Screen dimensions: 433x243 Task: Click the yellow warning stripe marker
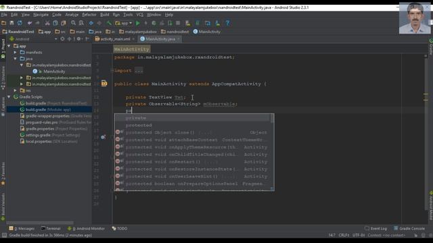pos(426,94)
